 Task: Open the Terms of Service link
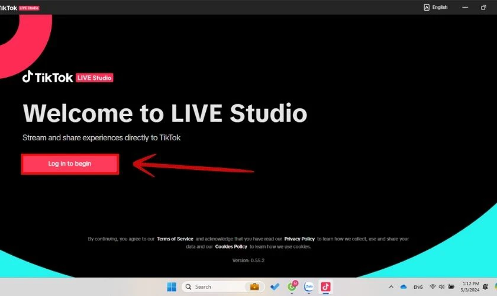click(x=175, y=239)
